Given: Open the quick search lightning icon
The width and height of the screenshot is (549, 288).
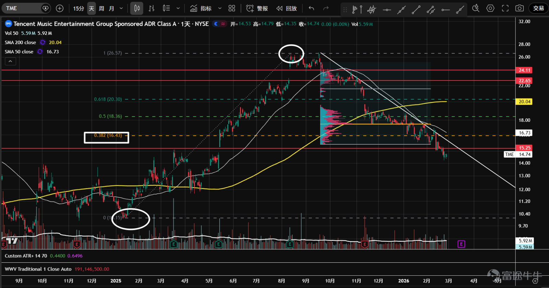Looking at the screenshot, I should pos(476,8).
